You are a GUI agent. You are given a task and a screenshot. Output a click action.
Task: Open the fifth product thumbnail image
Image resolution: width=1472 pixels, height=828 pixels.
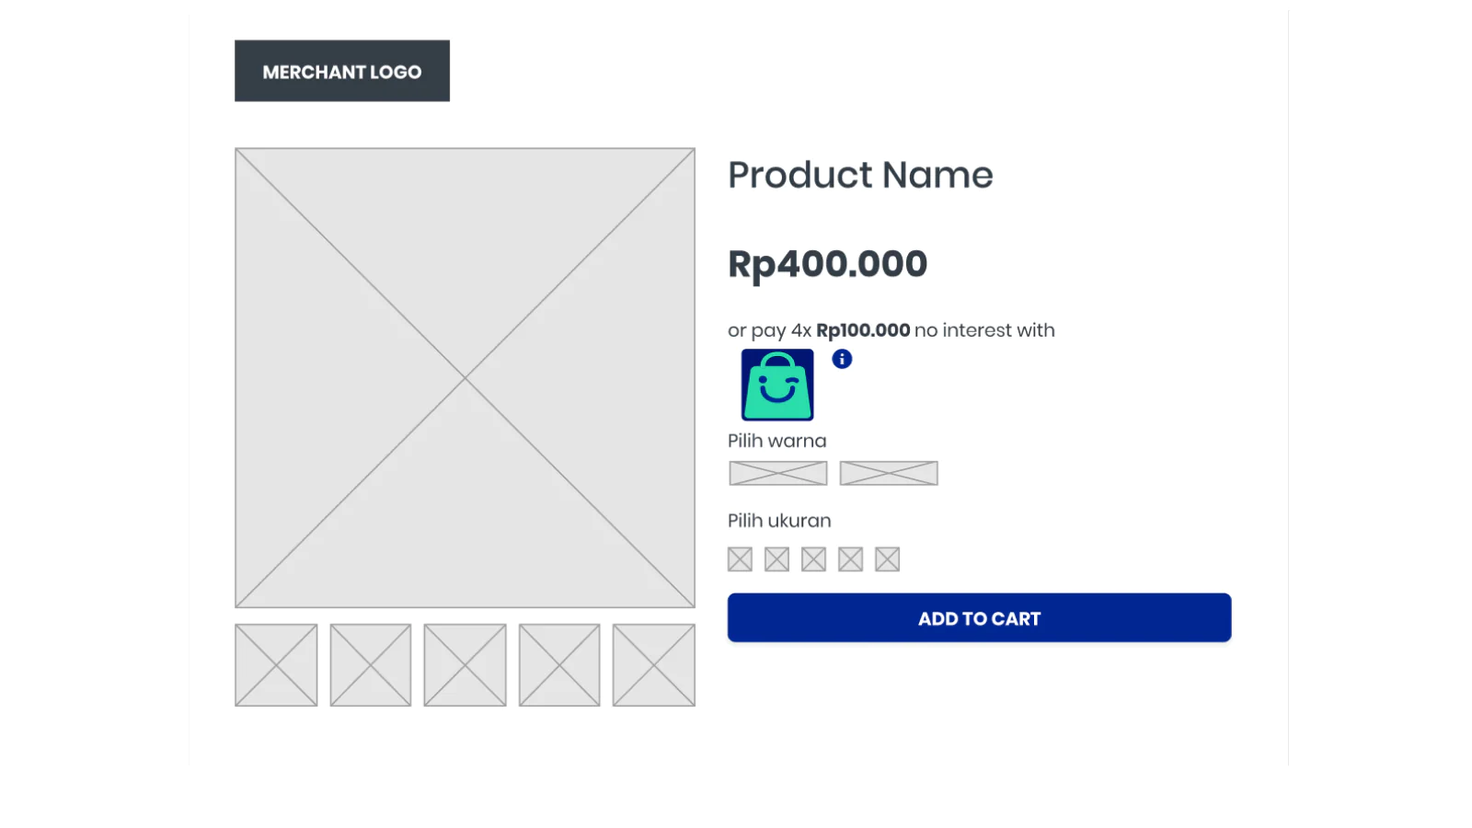[x=654, y=665]
